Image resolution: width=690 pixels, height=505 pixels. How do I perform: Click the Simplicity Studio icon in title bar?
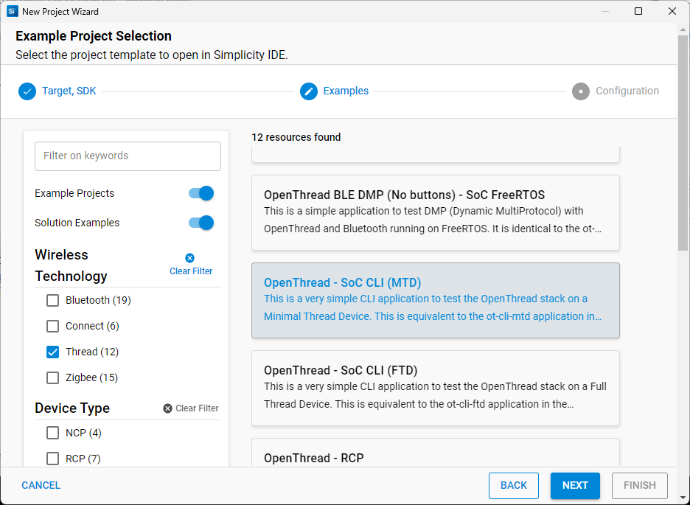pos(12,11)
